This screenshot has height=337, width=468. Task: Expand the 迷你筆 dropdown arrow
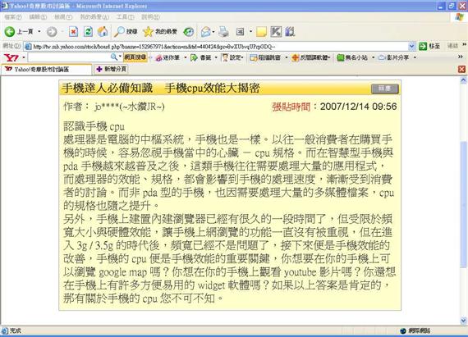point(185,57)
